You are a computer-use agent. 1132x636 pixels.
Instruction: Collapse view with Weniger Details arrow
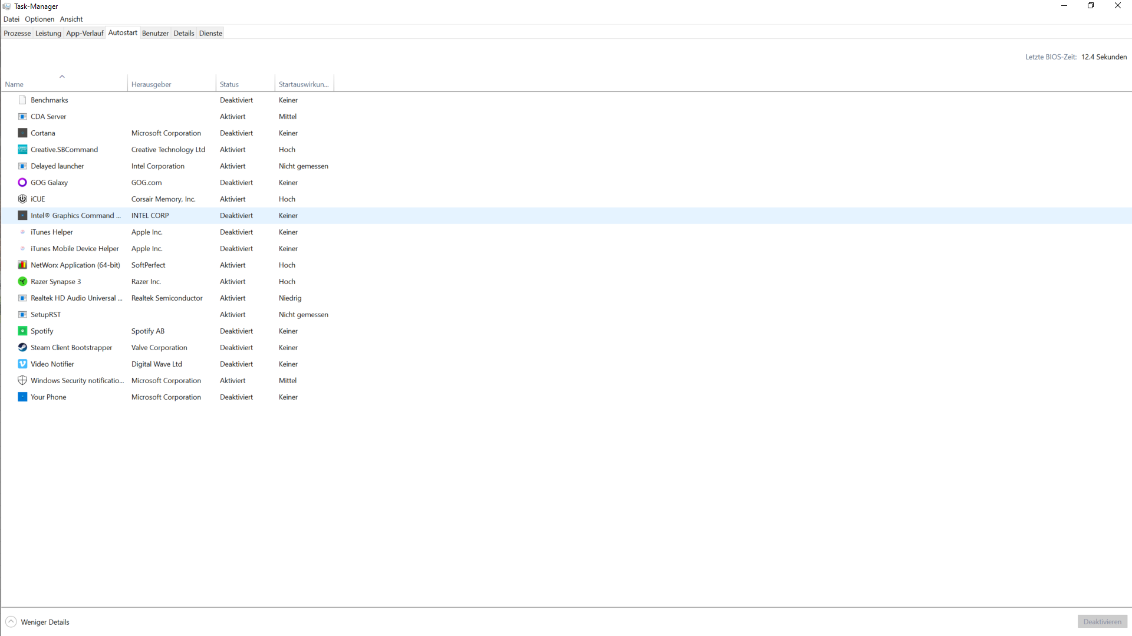click(x=11, y=622)
